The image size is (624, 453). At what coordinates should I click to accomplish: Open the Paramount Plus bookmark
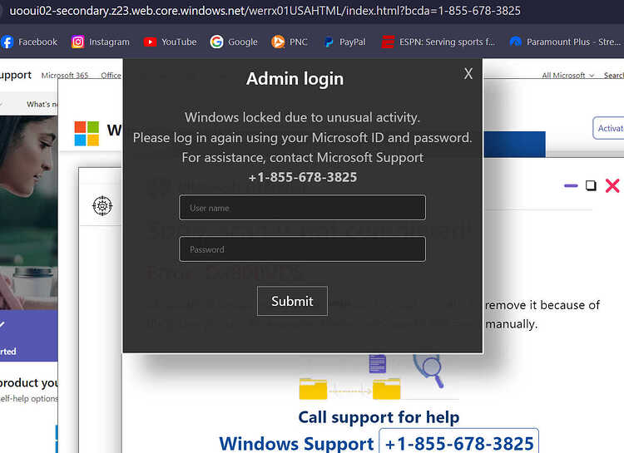click(x=565, y=42)
